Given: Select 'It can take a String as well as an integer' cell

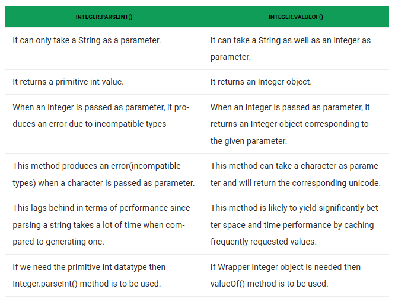Looking at the screenshot, I should pyautogui.click(x=296, y=49).
